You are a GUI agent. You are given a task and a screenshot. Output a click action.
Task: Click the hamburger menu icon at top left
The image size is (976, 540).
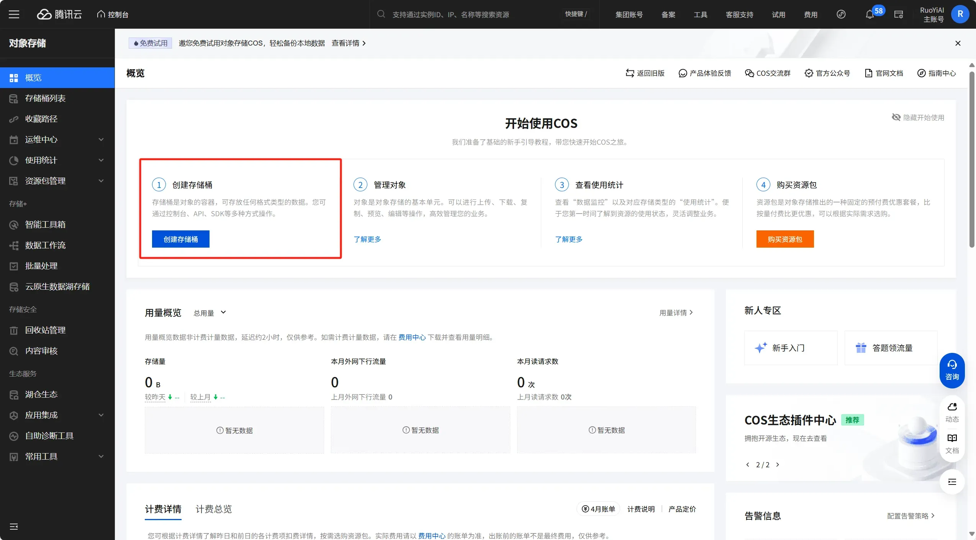(x=14, y=15)
